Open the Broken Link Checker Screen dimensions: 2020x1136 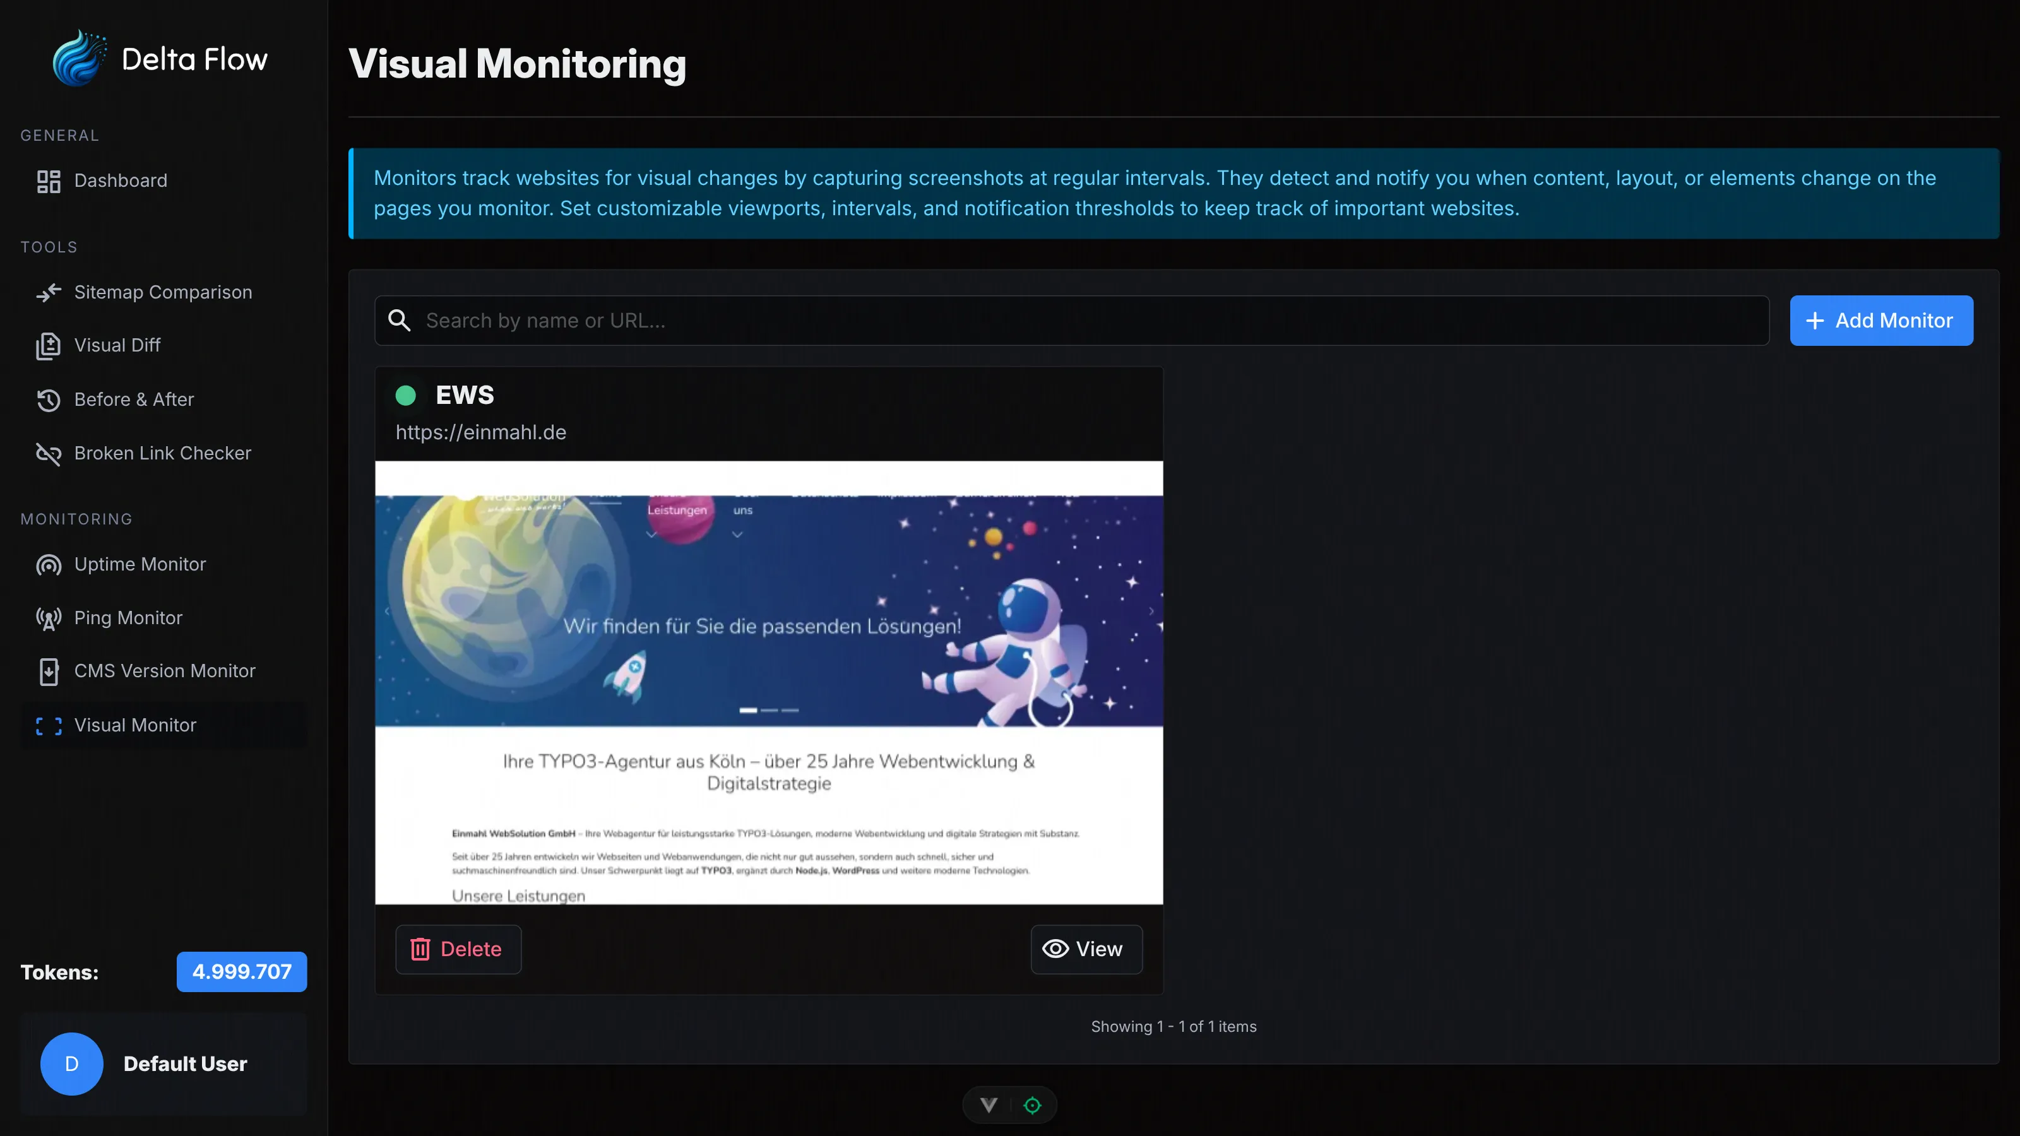[x=162, y=453]
